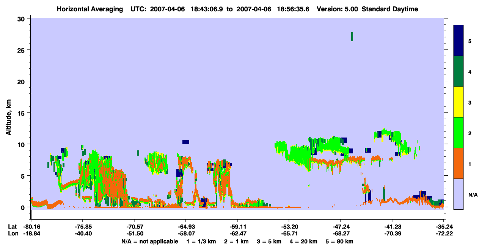Viewport: 493px width, 252px height.
Task: Click the legend text 'N/A = not applicable'
Action: click(149, 241)
